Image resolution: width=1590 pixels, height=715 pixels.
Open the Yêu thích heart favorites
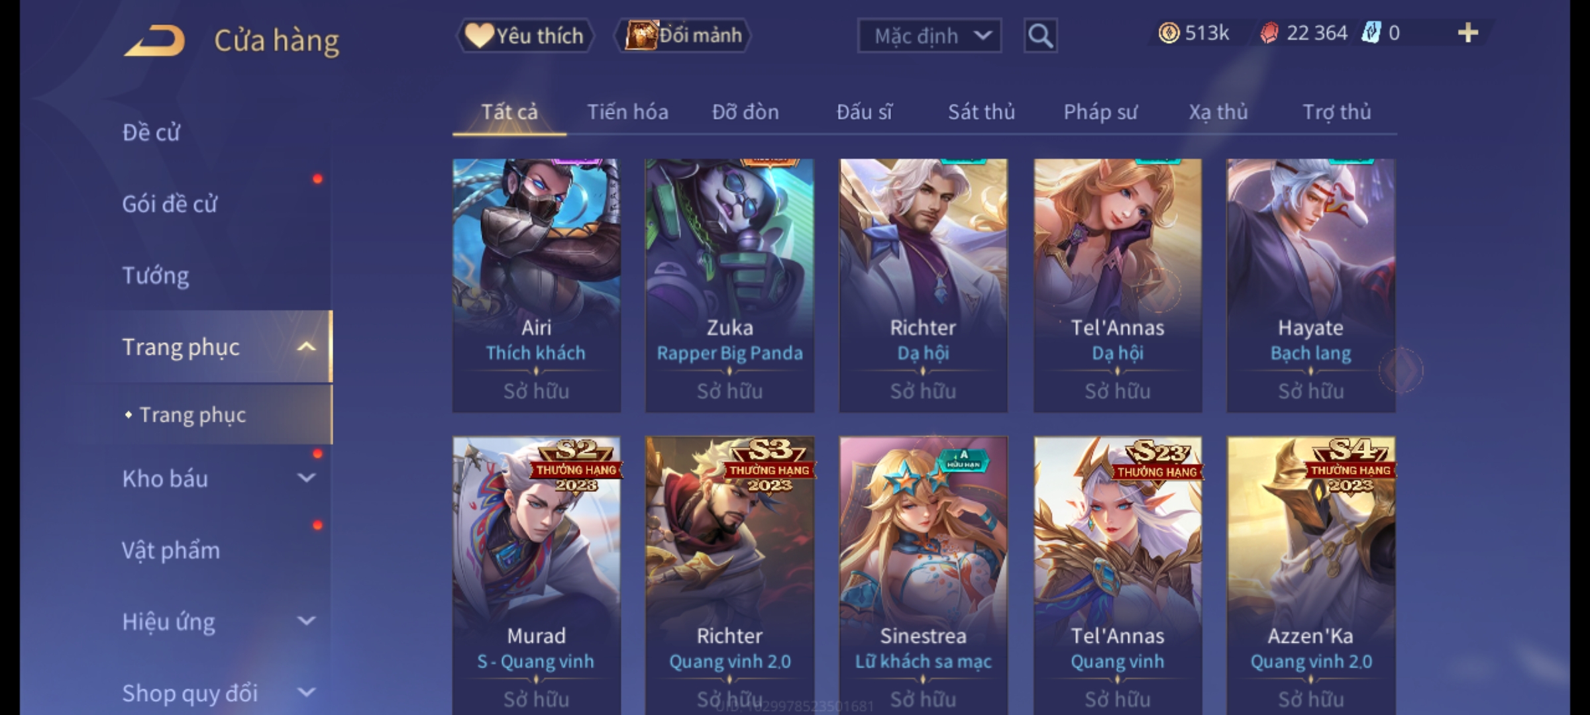click(x=525, y=36)
